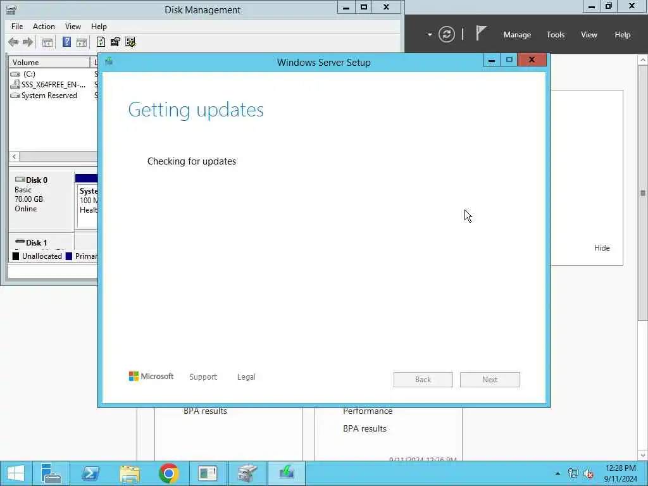The height and width of the screenshot is (486, 648).
Task: Show hidden tray icons arrow
Action: point(558,473)
